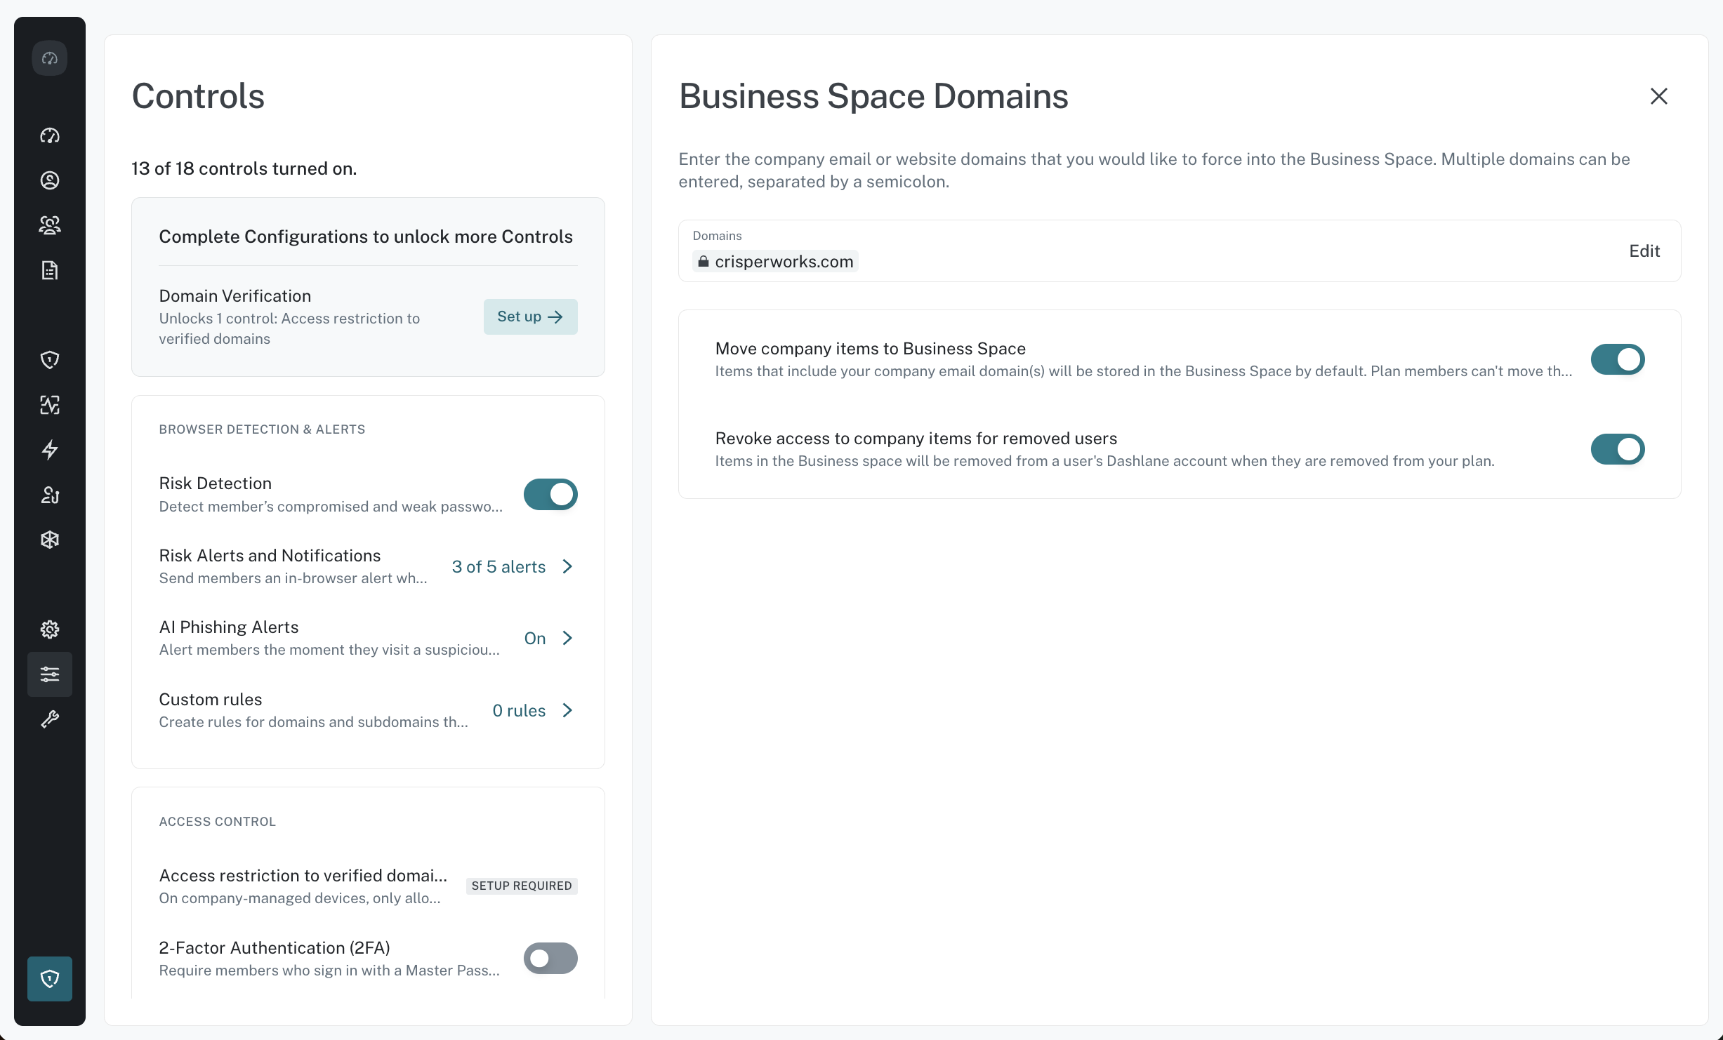Image resolution: width=1723 pixels, height=1040 pixels.
Task: Click the crisperworks.com domain chip
Action: (775, 262)
